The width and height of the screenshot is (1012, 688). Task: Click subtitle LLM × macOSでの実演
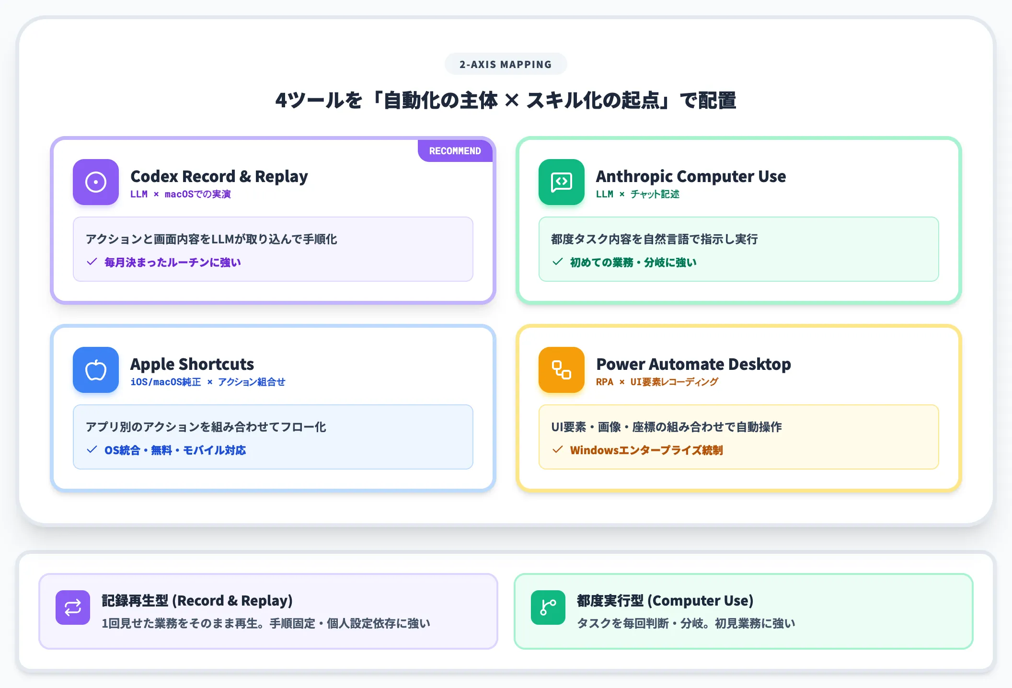pyautogui.click(x=181, y=194)
